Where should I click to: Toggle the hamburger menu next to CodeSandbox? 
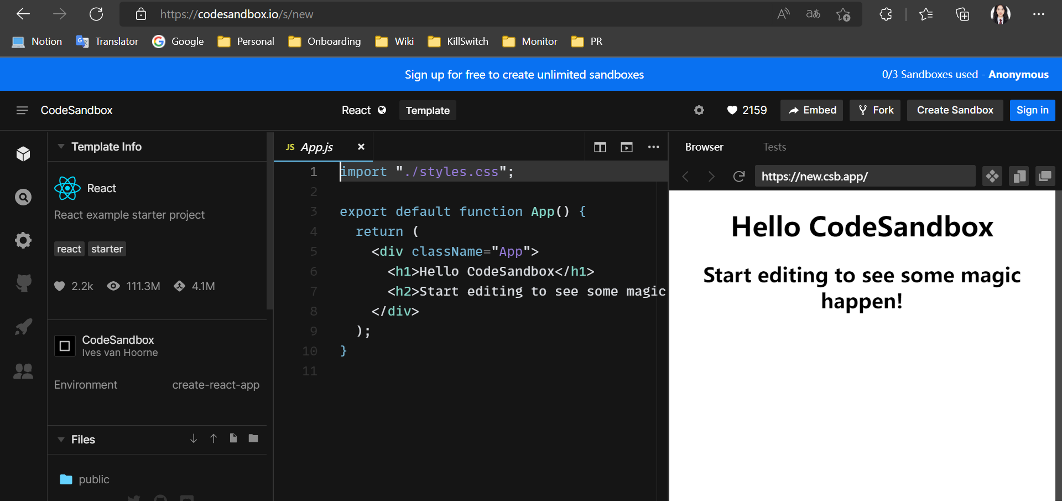22,110
